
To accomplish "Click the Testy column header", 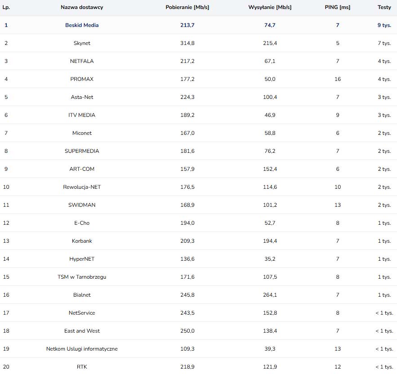I will point(384,7).
